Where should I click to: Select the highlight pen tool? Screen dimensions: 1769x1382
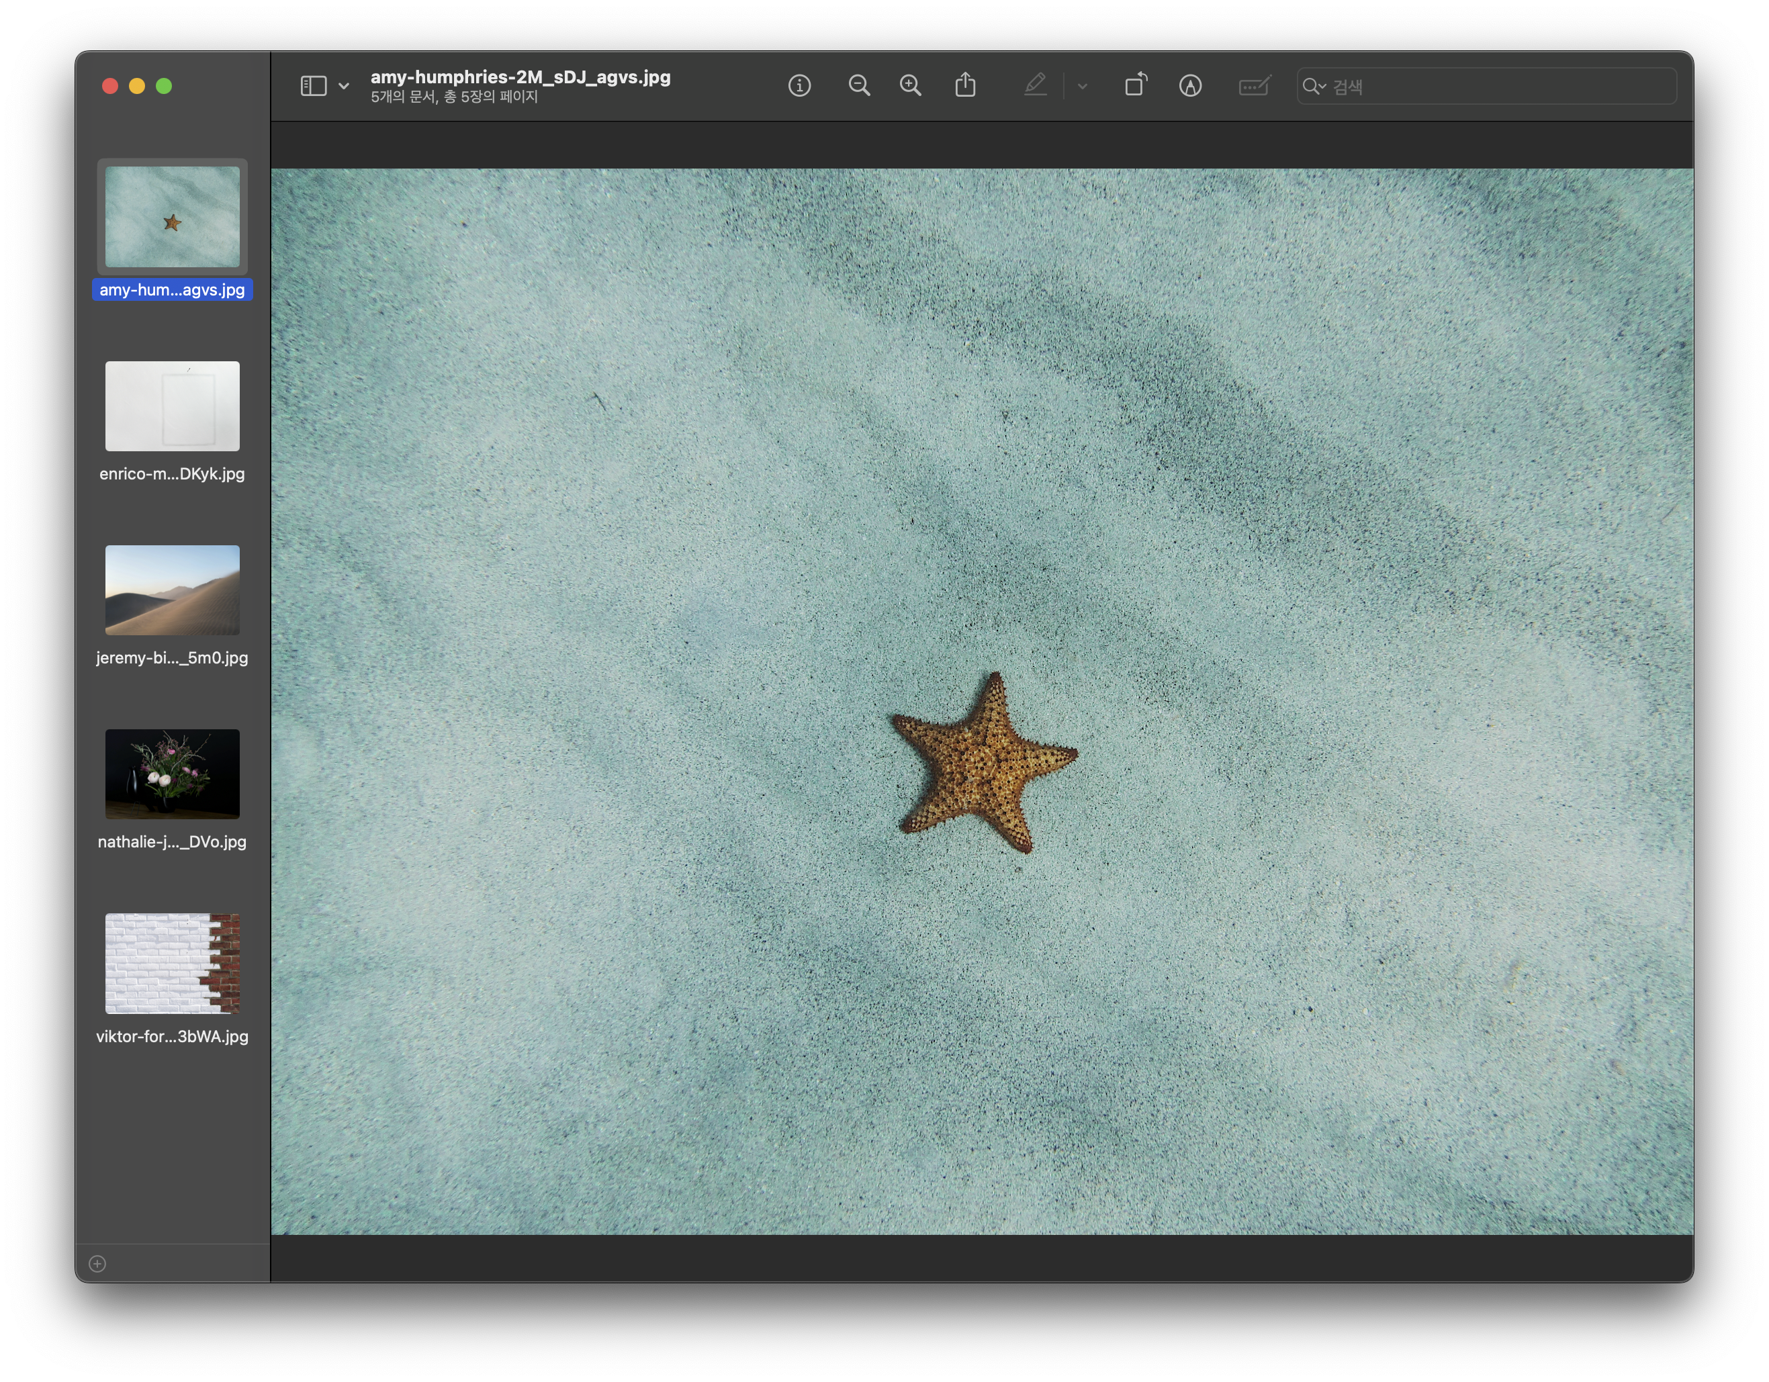[x=1035, y=86]
